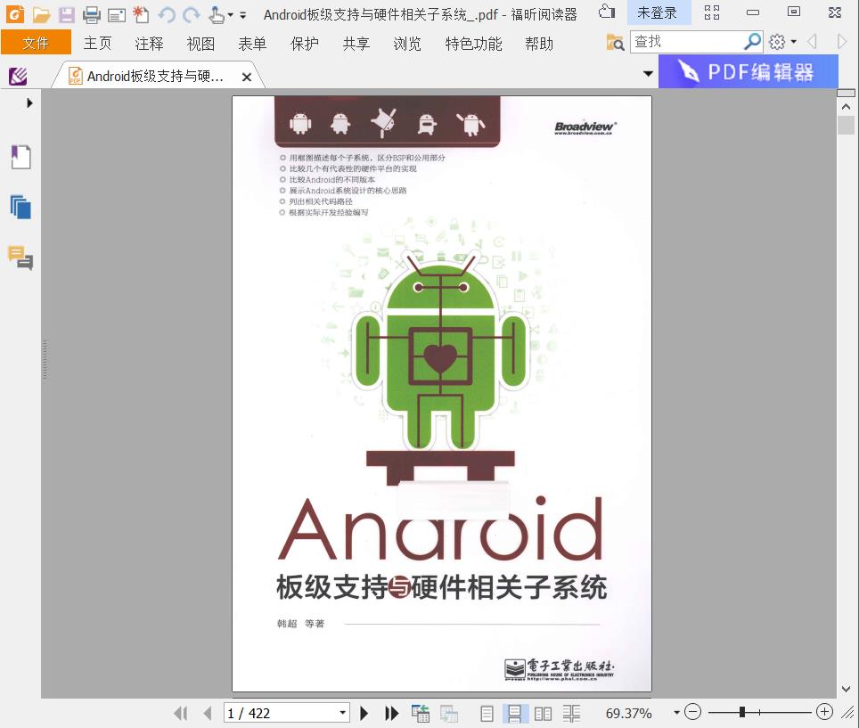Focus the 查找 search input field
Viewport: 859px width, 728px height.
coord(688,42)
